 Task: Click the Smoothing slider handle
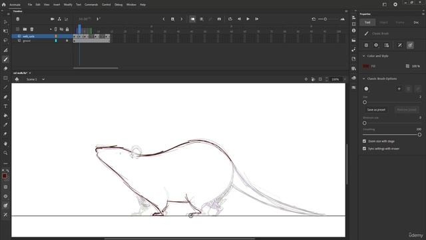click(419, 135)
